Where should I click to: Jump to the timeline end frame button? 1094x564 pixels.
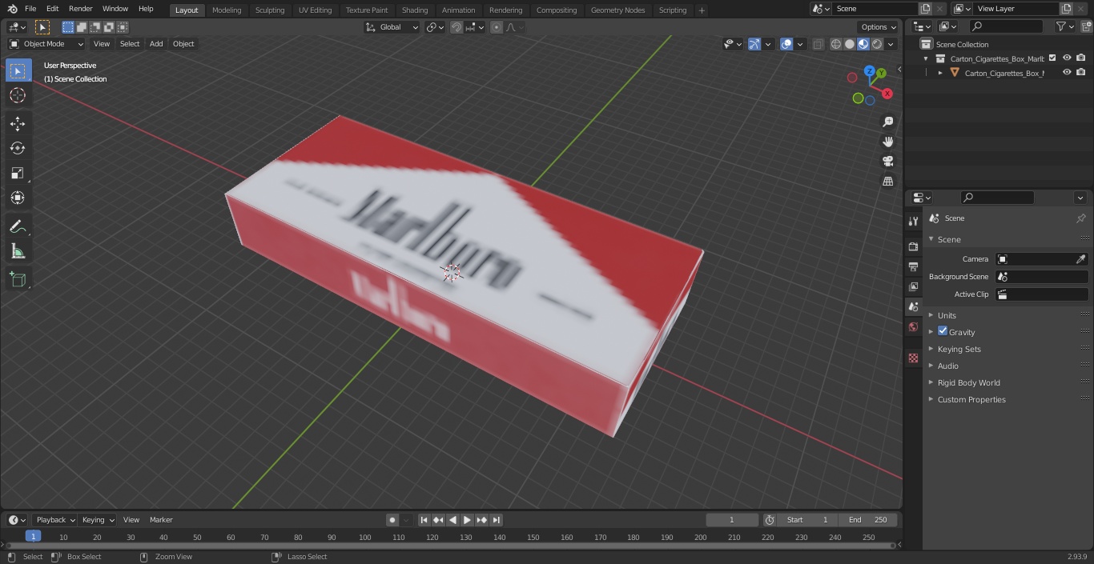click(x=496, y=520)
